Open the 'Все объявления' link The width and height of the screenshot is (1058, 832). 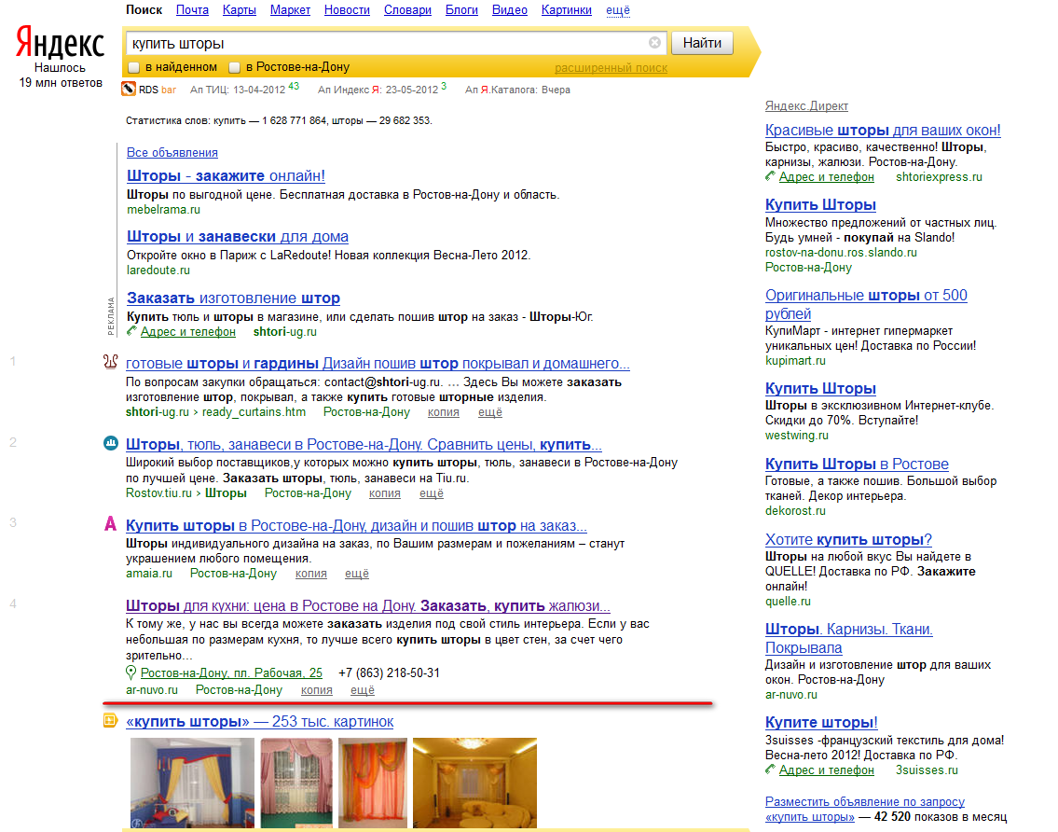[172, 153]
